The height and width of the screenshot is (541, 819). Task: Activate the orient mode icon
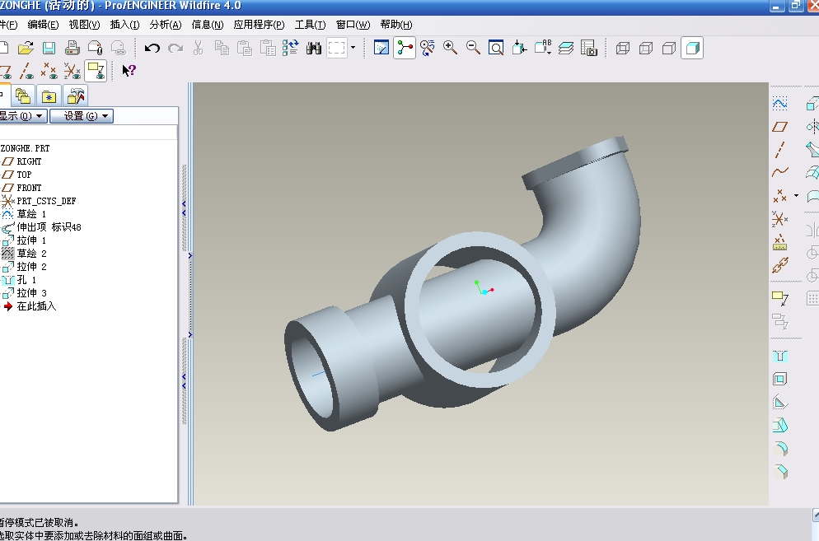[428, 49]
